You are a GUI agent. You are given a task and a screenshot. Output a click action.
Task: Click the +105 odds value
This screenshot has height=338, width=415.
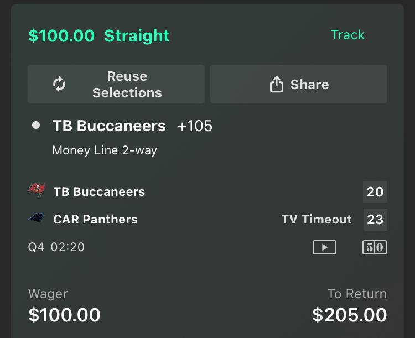[195, 126]
